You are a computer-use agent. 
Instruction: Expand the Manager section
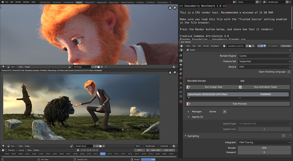click(x=188, y=112)
